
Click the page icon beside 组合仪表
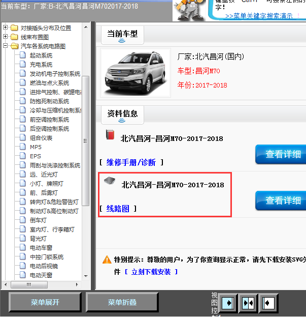point(22,137)
